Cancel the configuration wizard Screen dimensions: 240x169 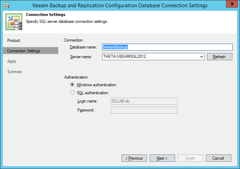click(218, 158)
